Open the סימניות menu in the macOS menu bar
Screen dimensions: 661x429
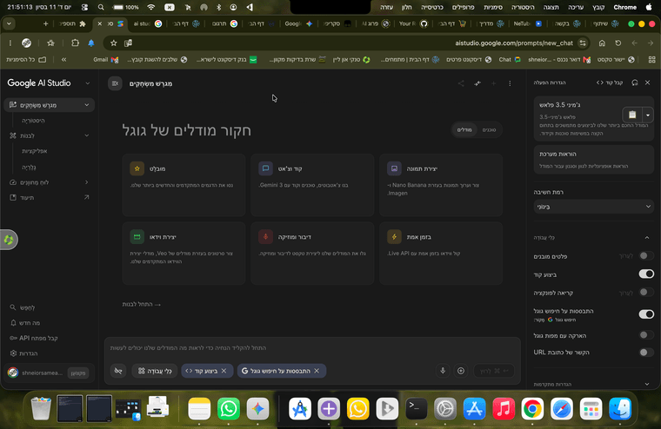[493, 7]
